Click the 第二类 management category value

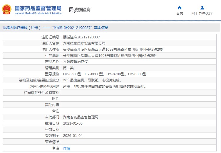coord(68,68)
